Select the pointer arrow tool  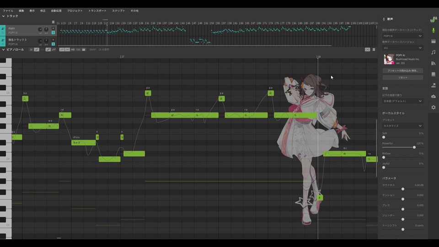[x=31, y=49]
